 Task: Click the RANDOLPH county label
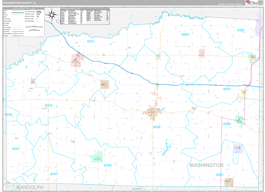click(30, 187)
